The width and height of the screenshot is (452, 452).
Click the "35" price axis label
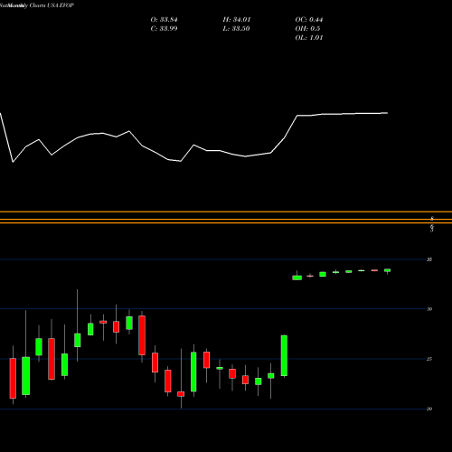click(429, 259)
